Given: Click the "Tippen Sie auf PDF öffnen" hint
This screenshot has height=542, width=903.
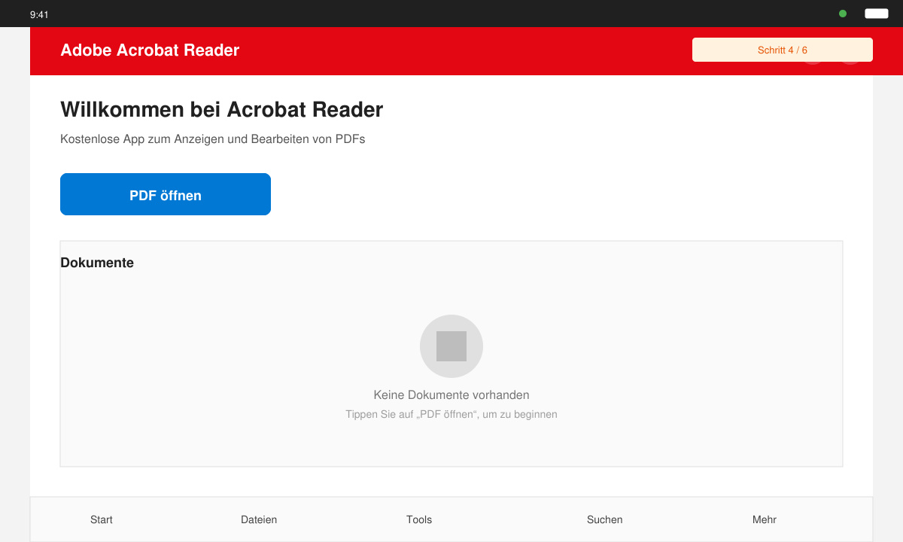Looking at the screenshot, I should pos(451,414).
